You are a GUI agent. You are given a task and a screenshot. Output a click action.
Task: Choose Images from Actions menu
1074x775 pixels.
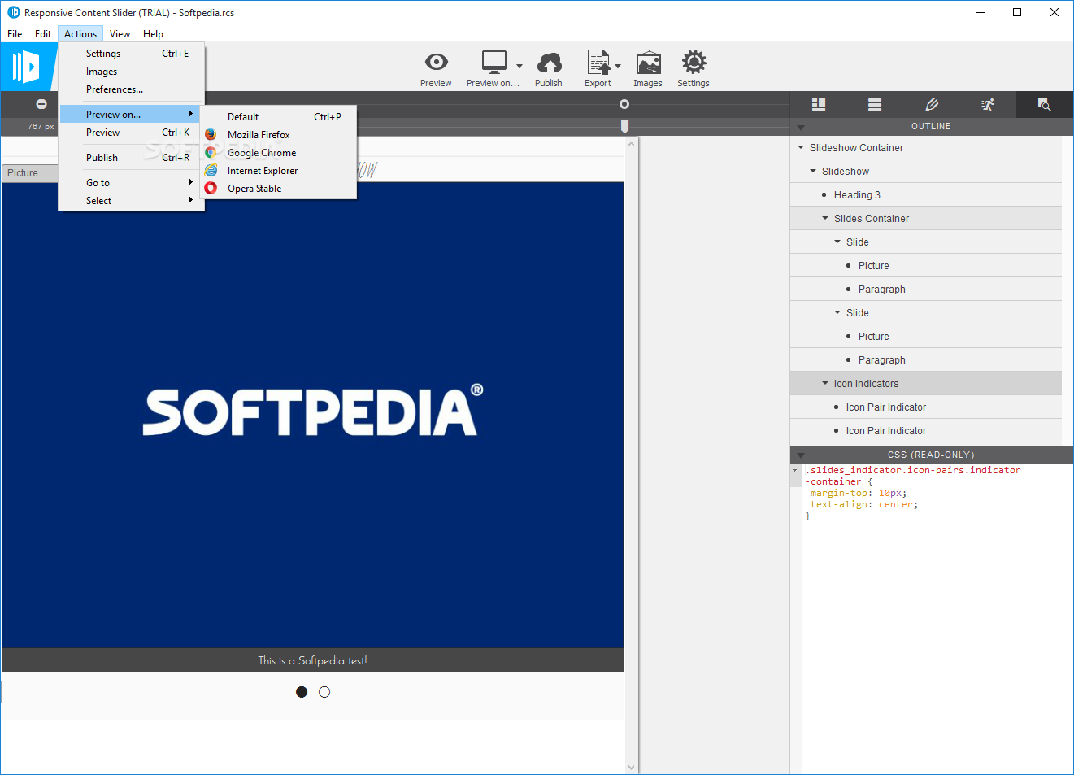click(131, 72)
